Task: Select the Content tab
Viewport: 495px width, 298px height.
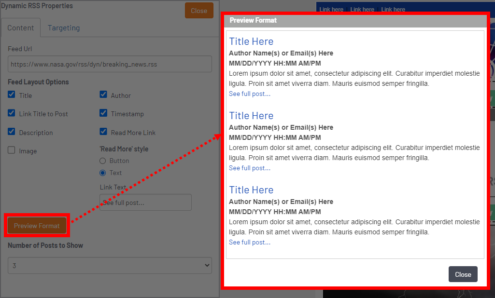Action: point(21,28)
